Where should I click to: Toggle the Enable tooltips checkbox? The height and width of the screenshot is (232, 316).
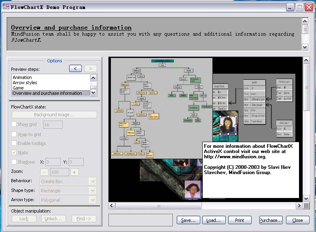[14, 143]
